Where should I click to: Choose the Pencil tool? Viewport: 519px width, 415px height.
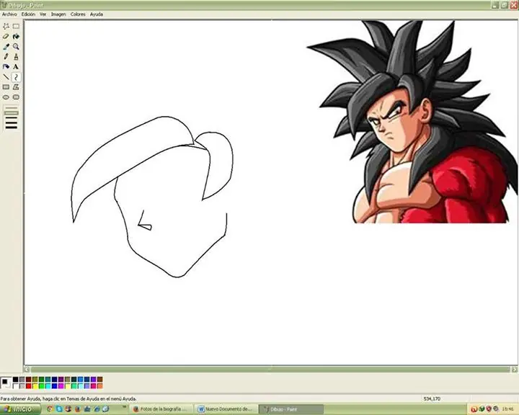point(6,57)
